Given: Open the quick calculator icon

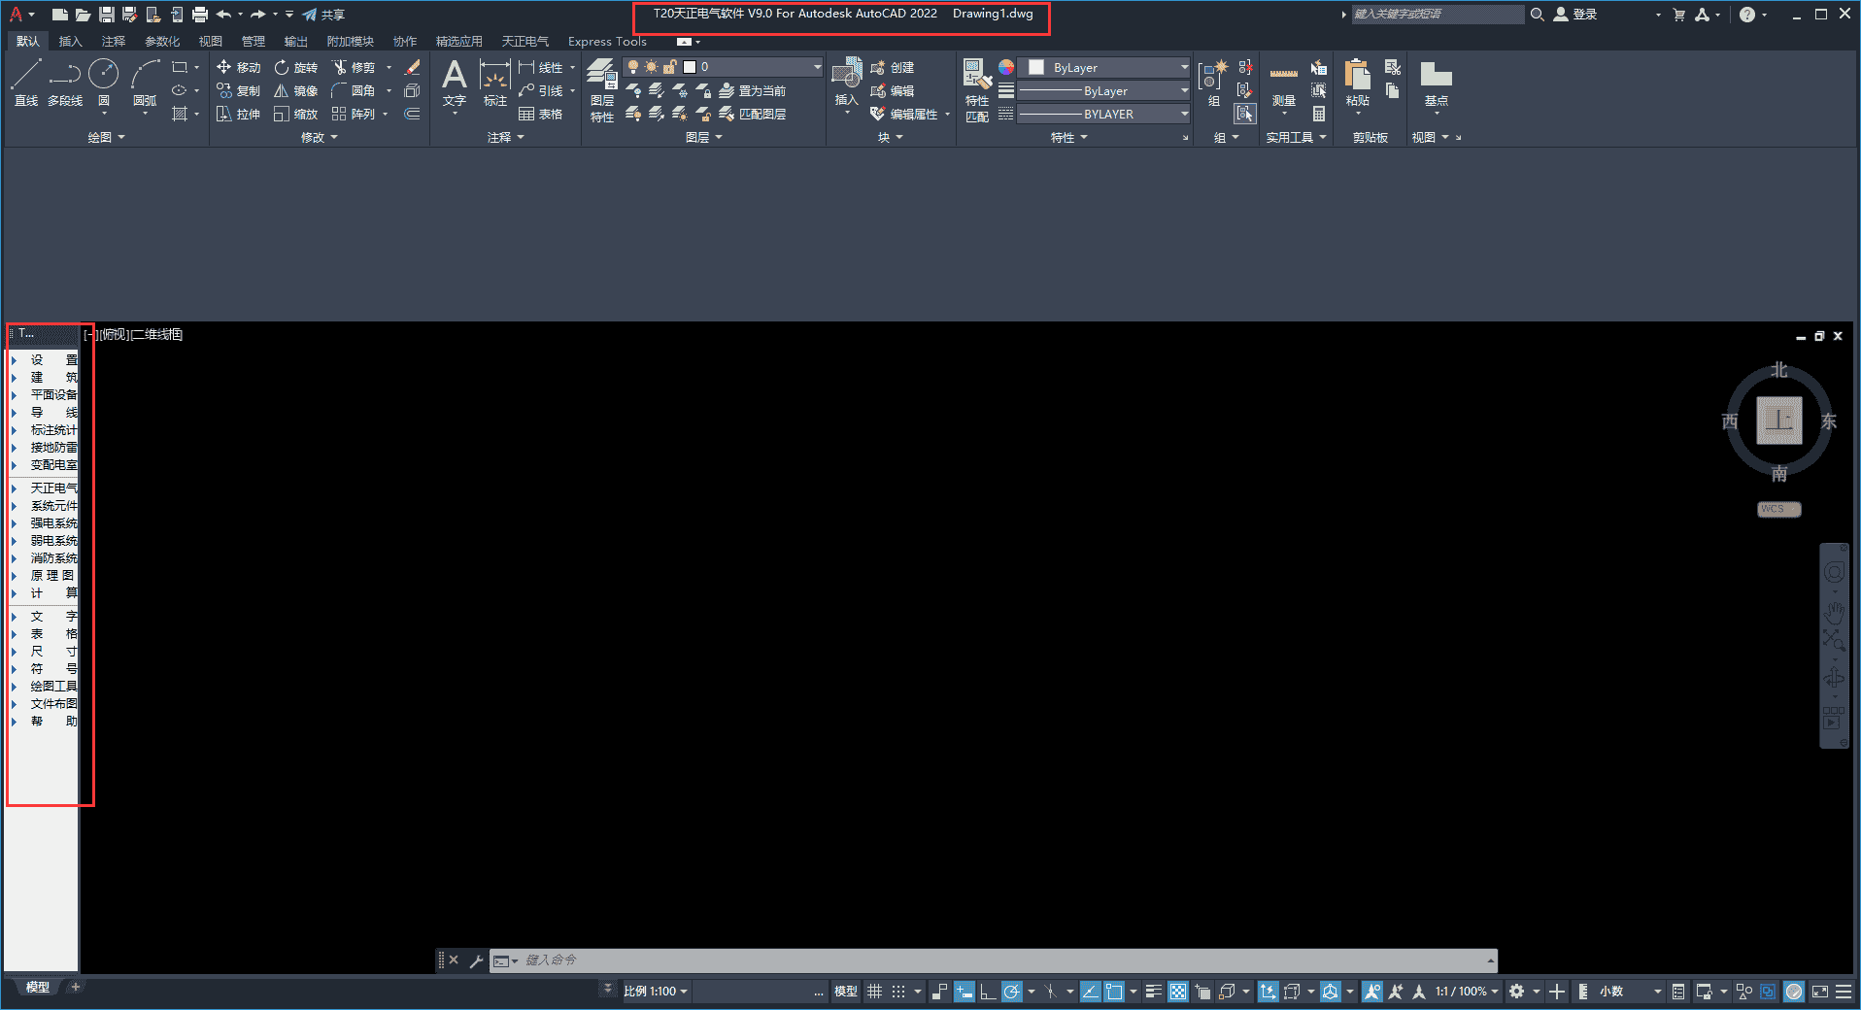Looking at the screenshot, I should click(1319, 114).
